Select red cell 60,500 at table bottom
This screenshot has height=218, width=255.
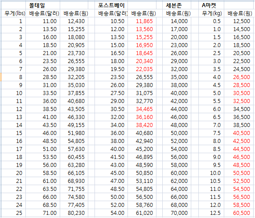[x=239, y=213]
